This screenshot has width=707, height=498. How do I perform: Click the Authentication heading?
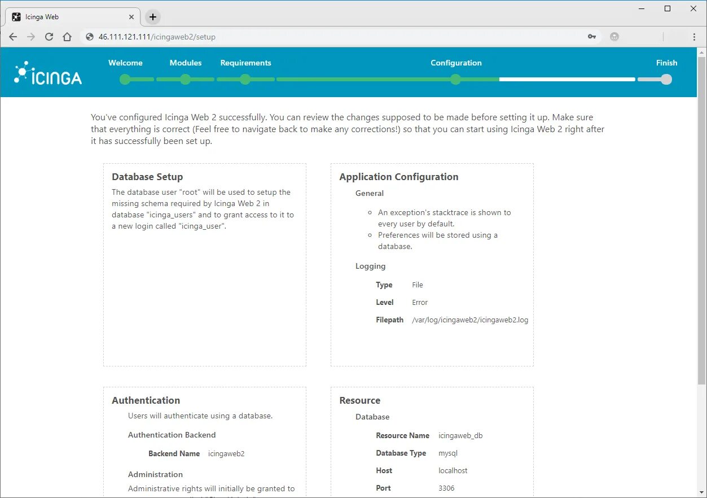(146, 400)
